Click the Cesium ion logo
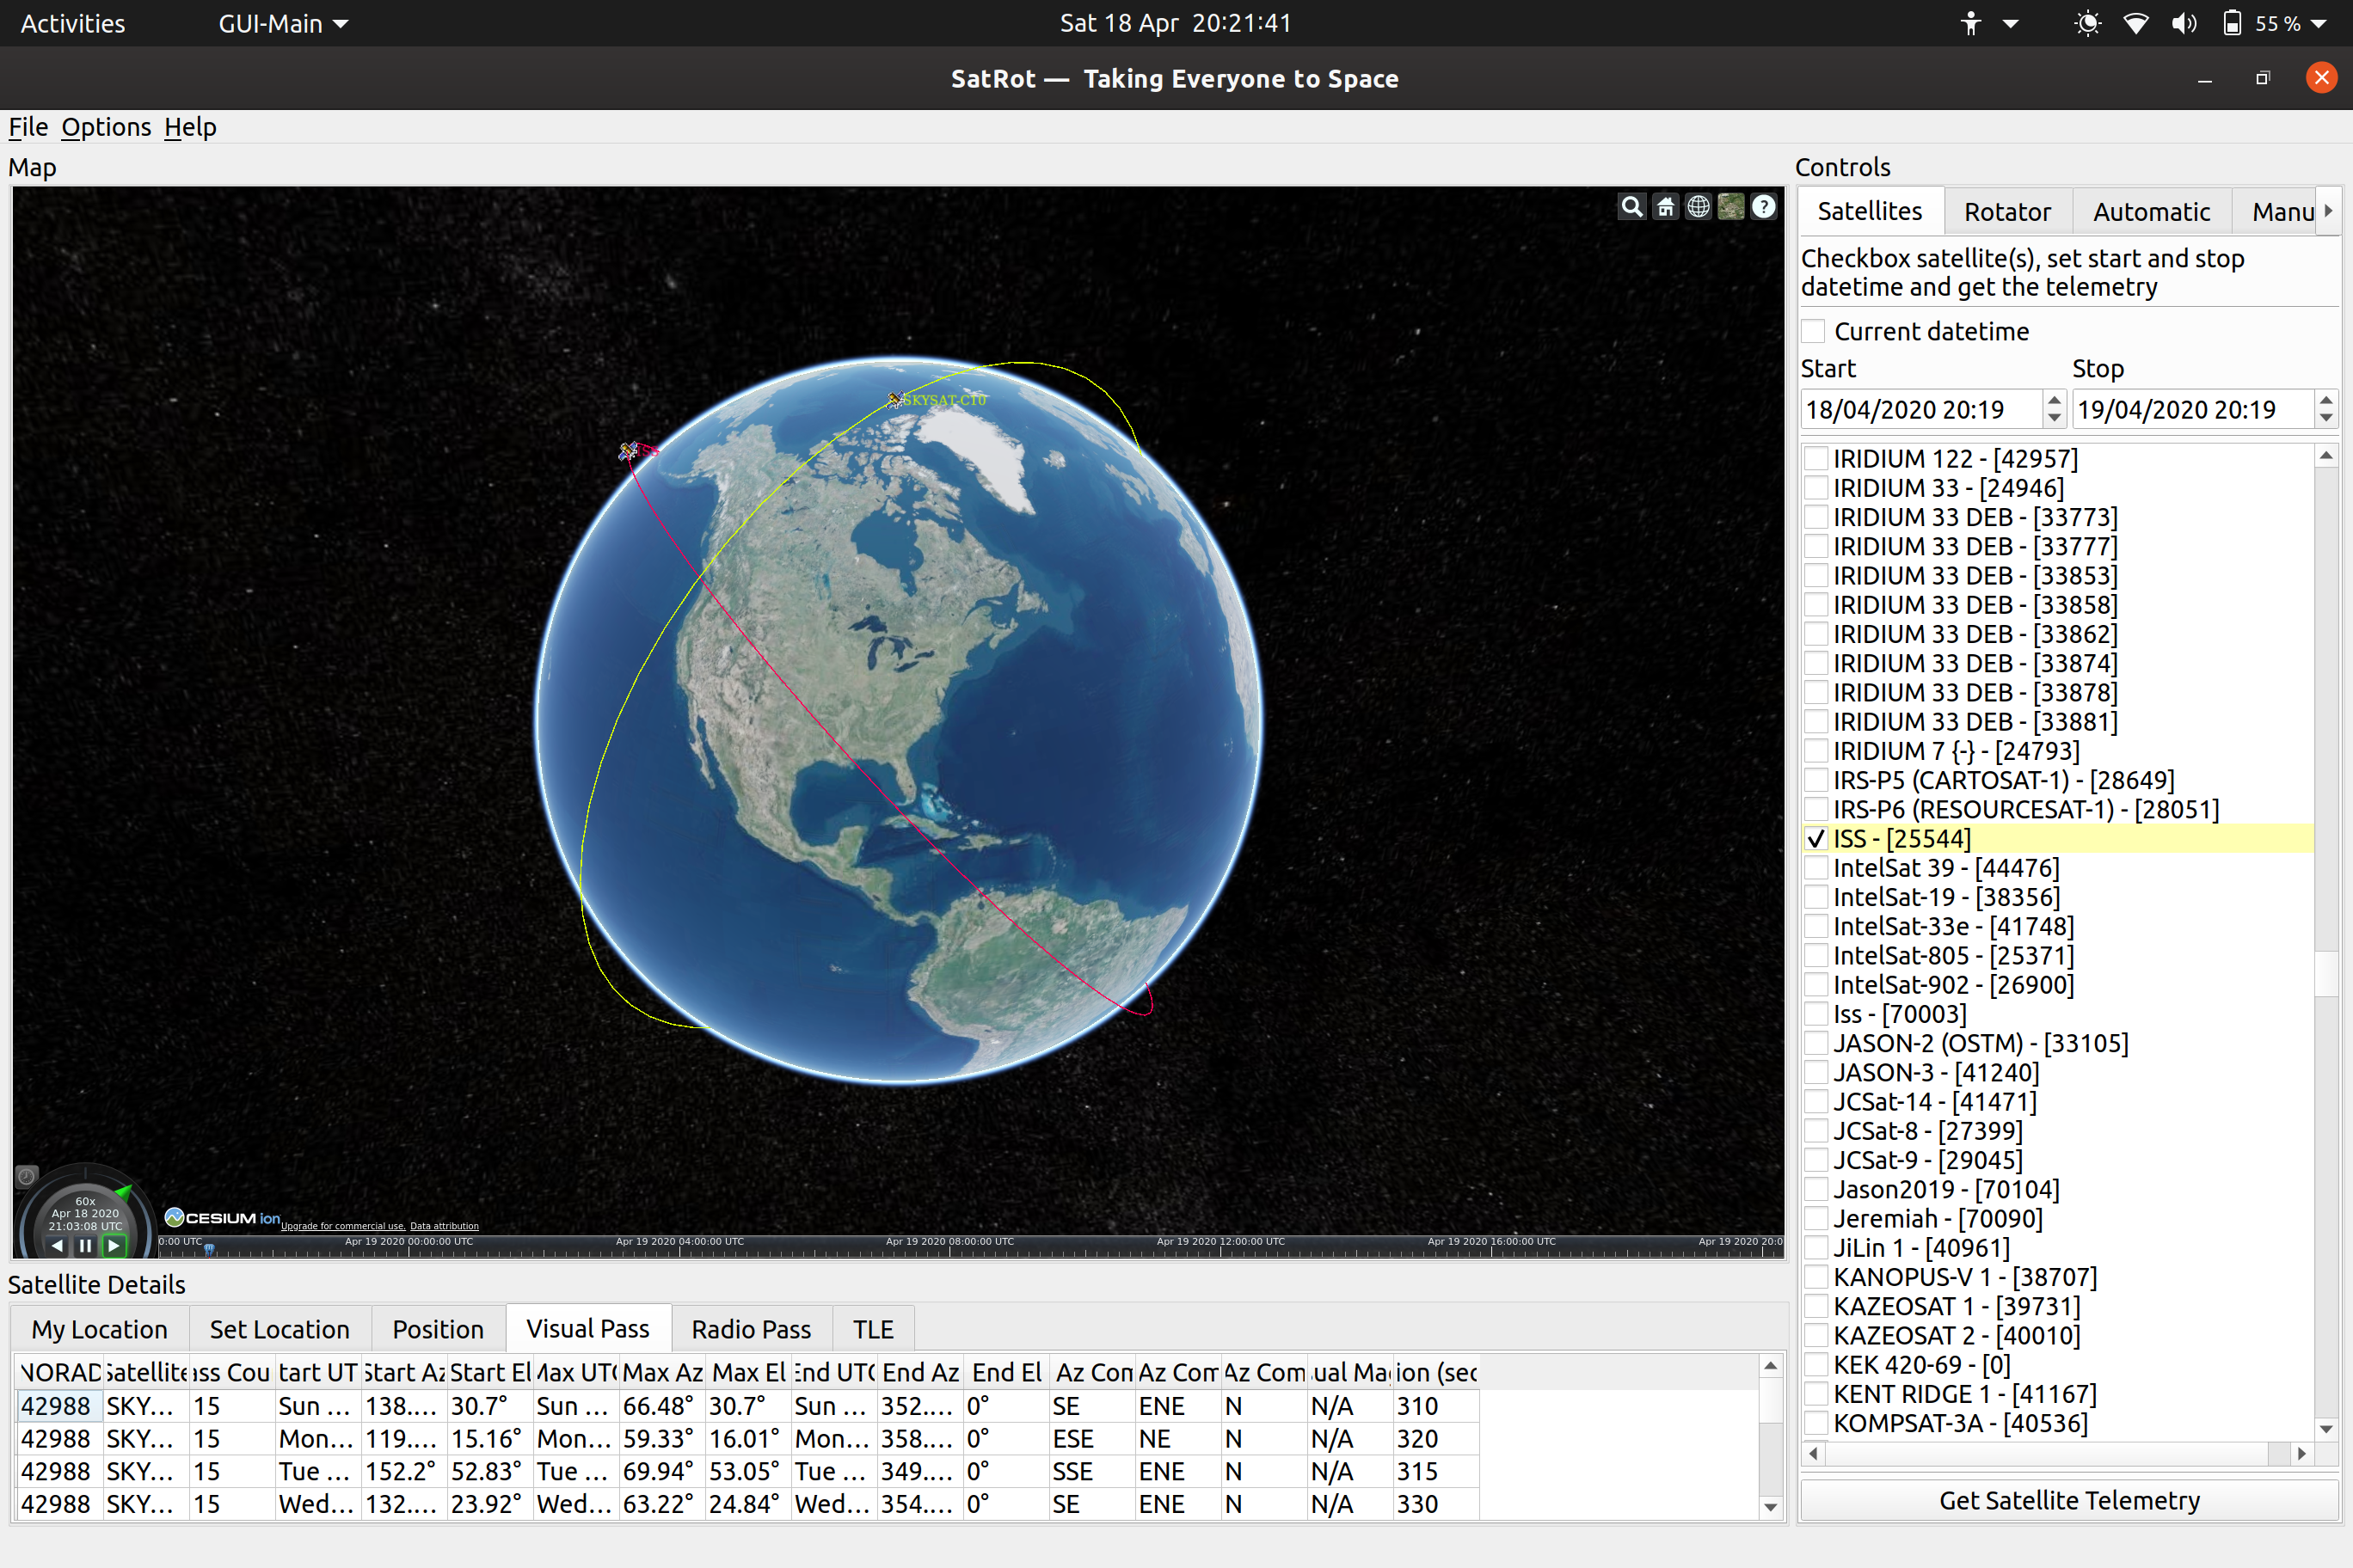Image resolution: width=2353 pixels, height=1568 pixels. click(x=222, y=1217)
